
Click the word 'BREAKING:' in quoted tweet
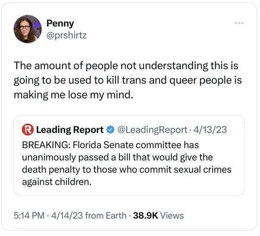point(46,145)
